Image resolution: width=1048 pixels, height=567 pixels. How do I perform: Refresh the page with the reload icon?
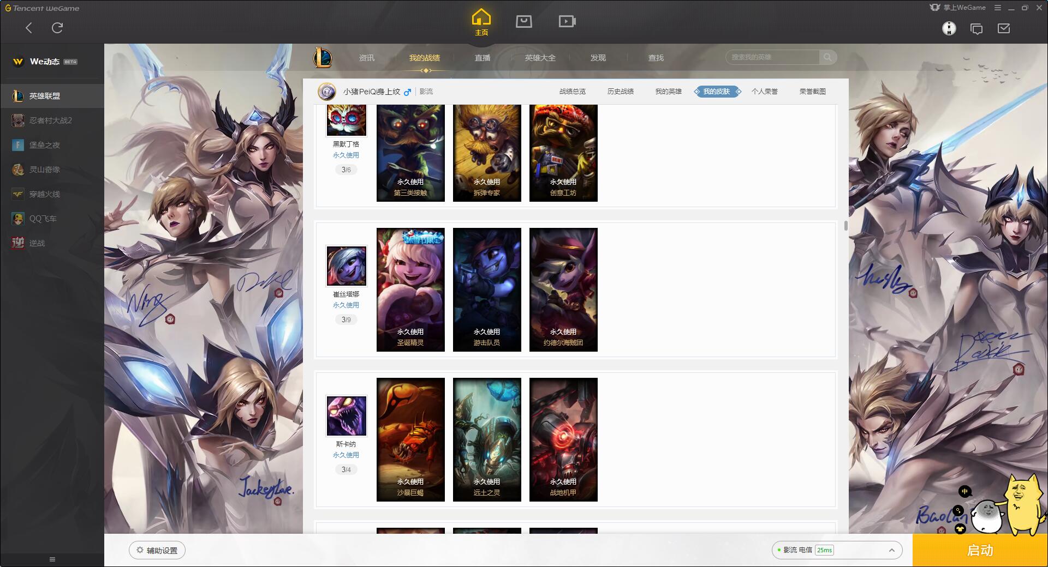pyautogui.click(x=57, y=28)
